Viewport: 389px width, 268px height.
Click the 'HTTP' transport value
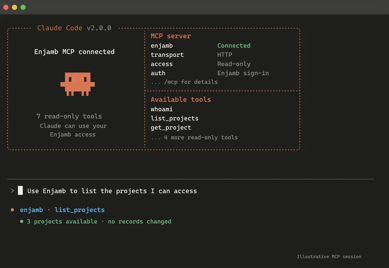225,55
